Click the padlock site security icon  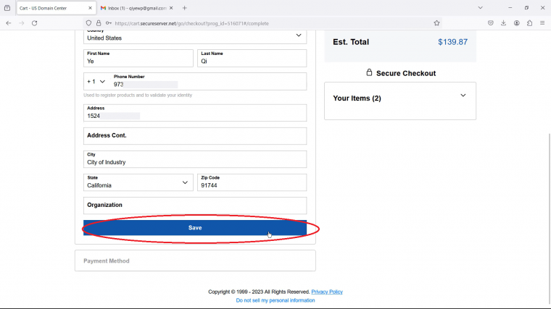pyautogui.click(x=99, y=23)
